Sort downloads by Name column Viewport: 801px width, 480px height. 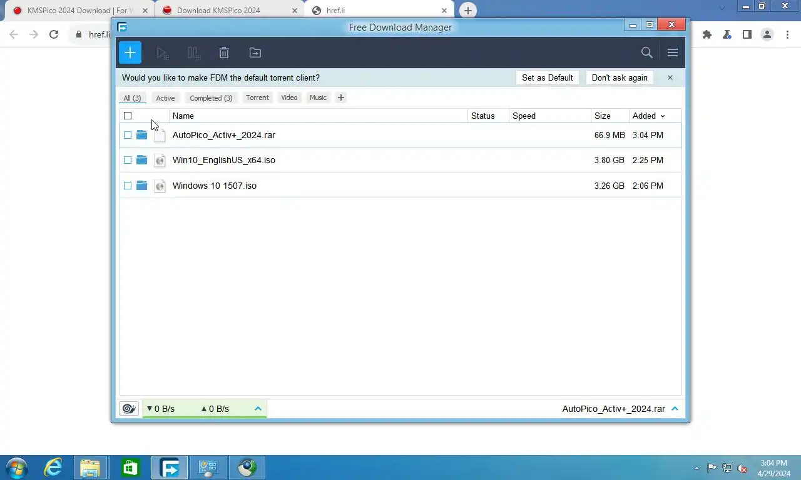[x=318, y=116]
